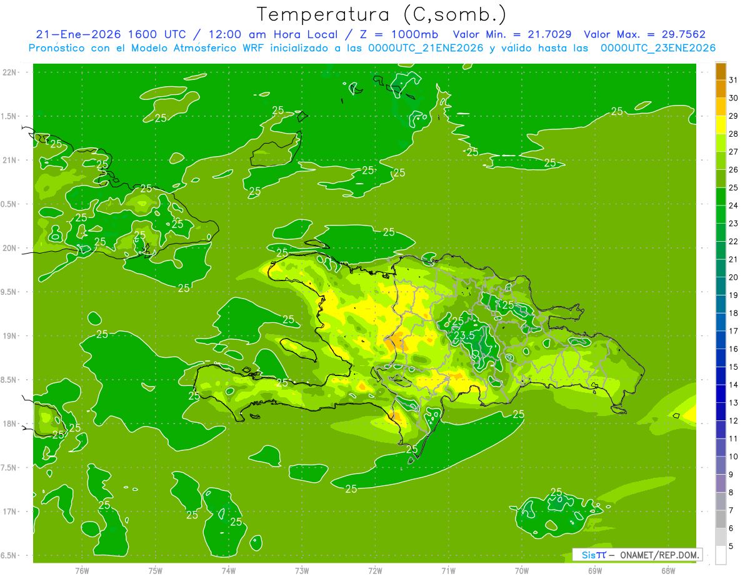Pick the blue legend swatch between 13 and 14
The height and width of the screenshot is (579, 750).
(721, 393)
